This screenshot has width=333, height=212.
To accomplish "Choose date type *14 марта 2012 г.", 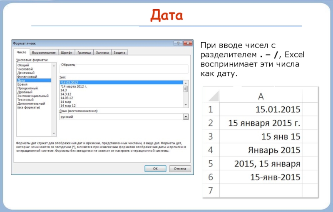I will click(73, 86).
